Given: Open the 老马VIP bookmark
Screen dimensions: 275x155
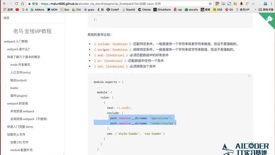Looking at the screenshot, I should click(x=243, y=9).
